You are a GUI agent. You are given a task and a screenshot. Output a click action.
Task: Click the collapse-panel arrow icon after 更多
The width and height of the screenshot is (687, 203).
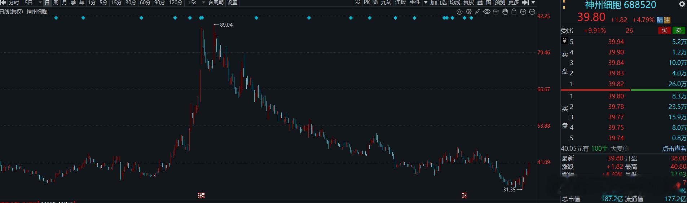525,3
